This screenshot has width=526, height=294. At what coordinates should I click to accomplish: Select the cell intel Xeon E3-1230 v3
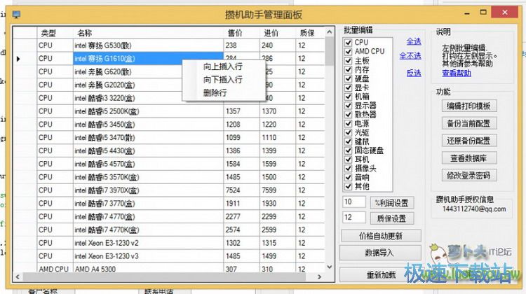pyautogui.click(x=148, y=256)
